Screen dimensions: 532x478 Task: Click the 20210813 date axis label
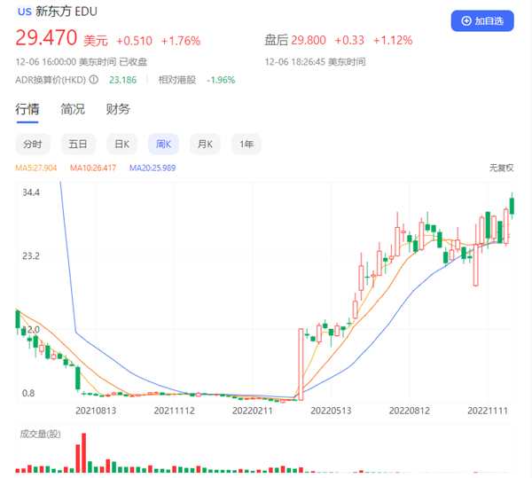click(x=96, y=411)
